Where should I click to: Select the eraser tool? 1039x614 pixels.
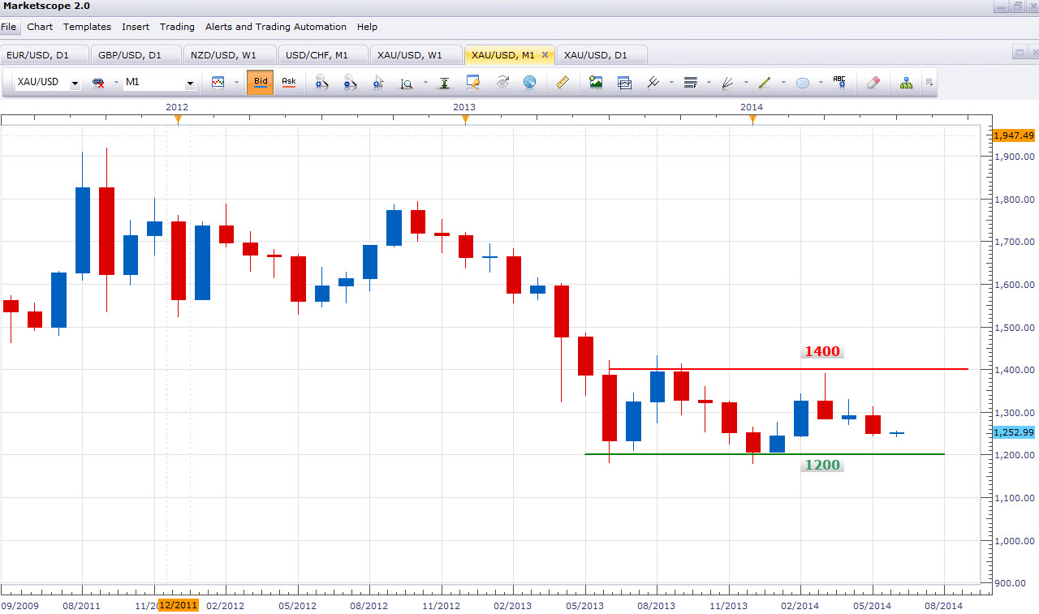[873, 83]
